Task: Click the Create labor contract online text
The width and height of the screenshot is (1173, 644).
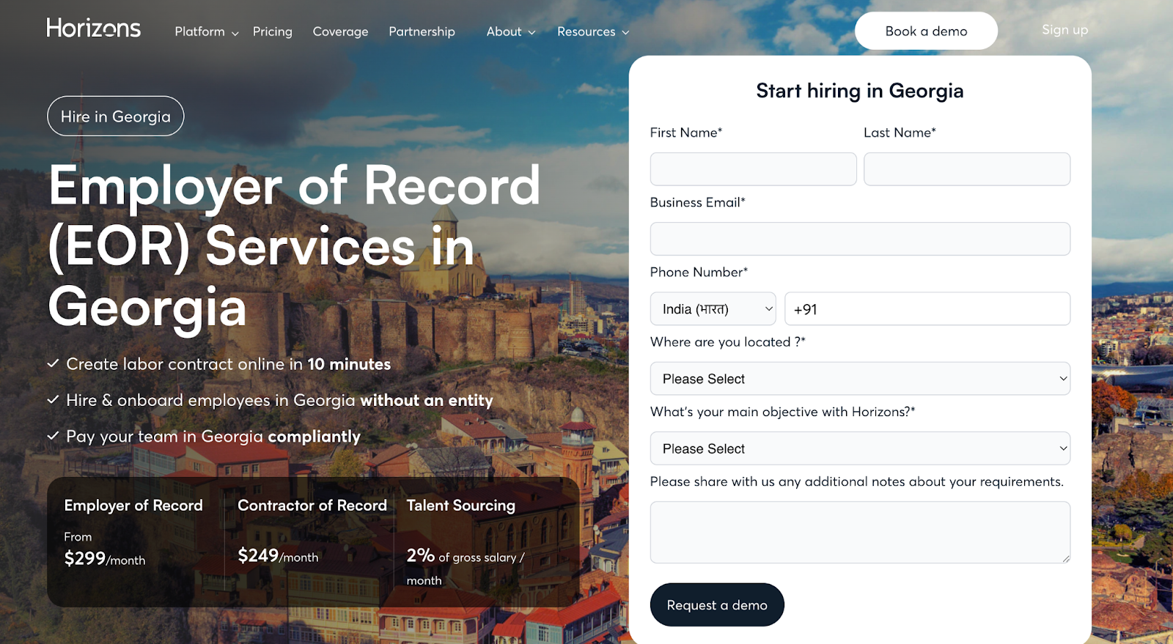Action: pos(228,364)
